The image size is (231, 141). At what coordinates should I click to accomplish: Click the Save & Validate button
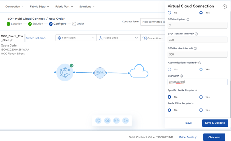[x=215, y=123]
